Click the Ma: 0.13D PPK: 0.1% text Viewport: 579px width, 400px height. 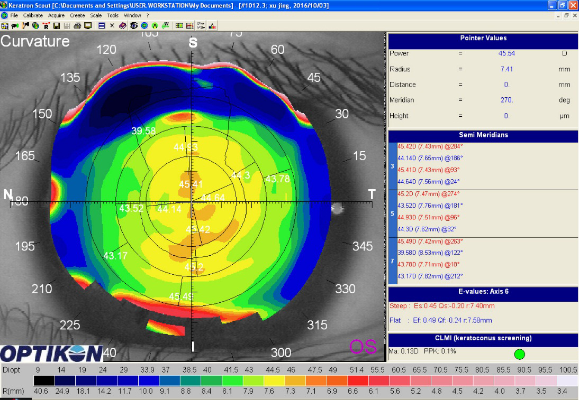(422, 351)
